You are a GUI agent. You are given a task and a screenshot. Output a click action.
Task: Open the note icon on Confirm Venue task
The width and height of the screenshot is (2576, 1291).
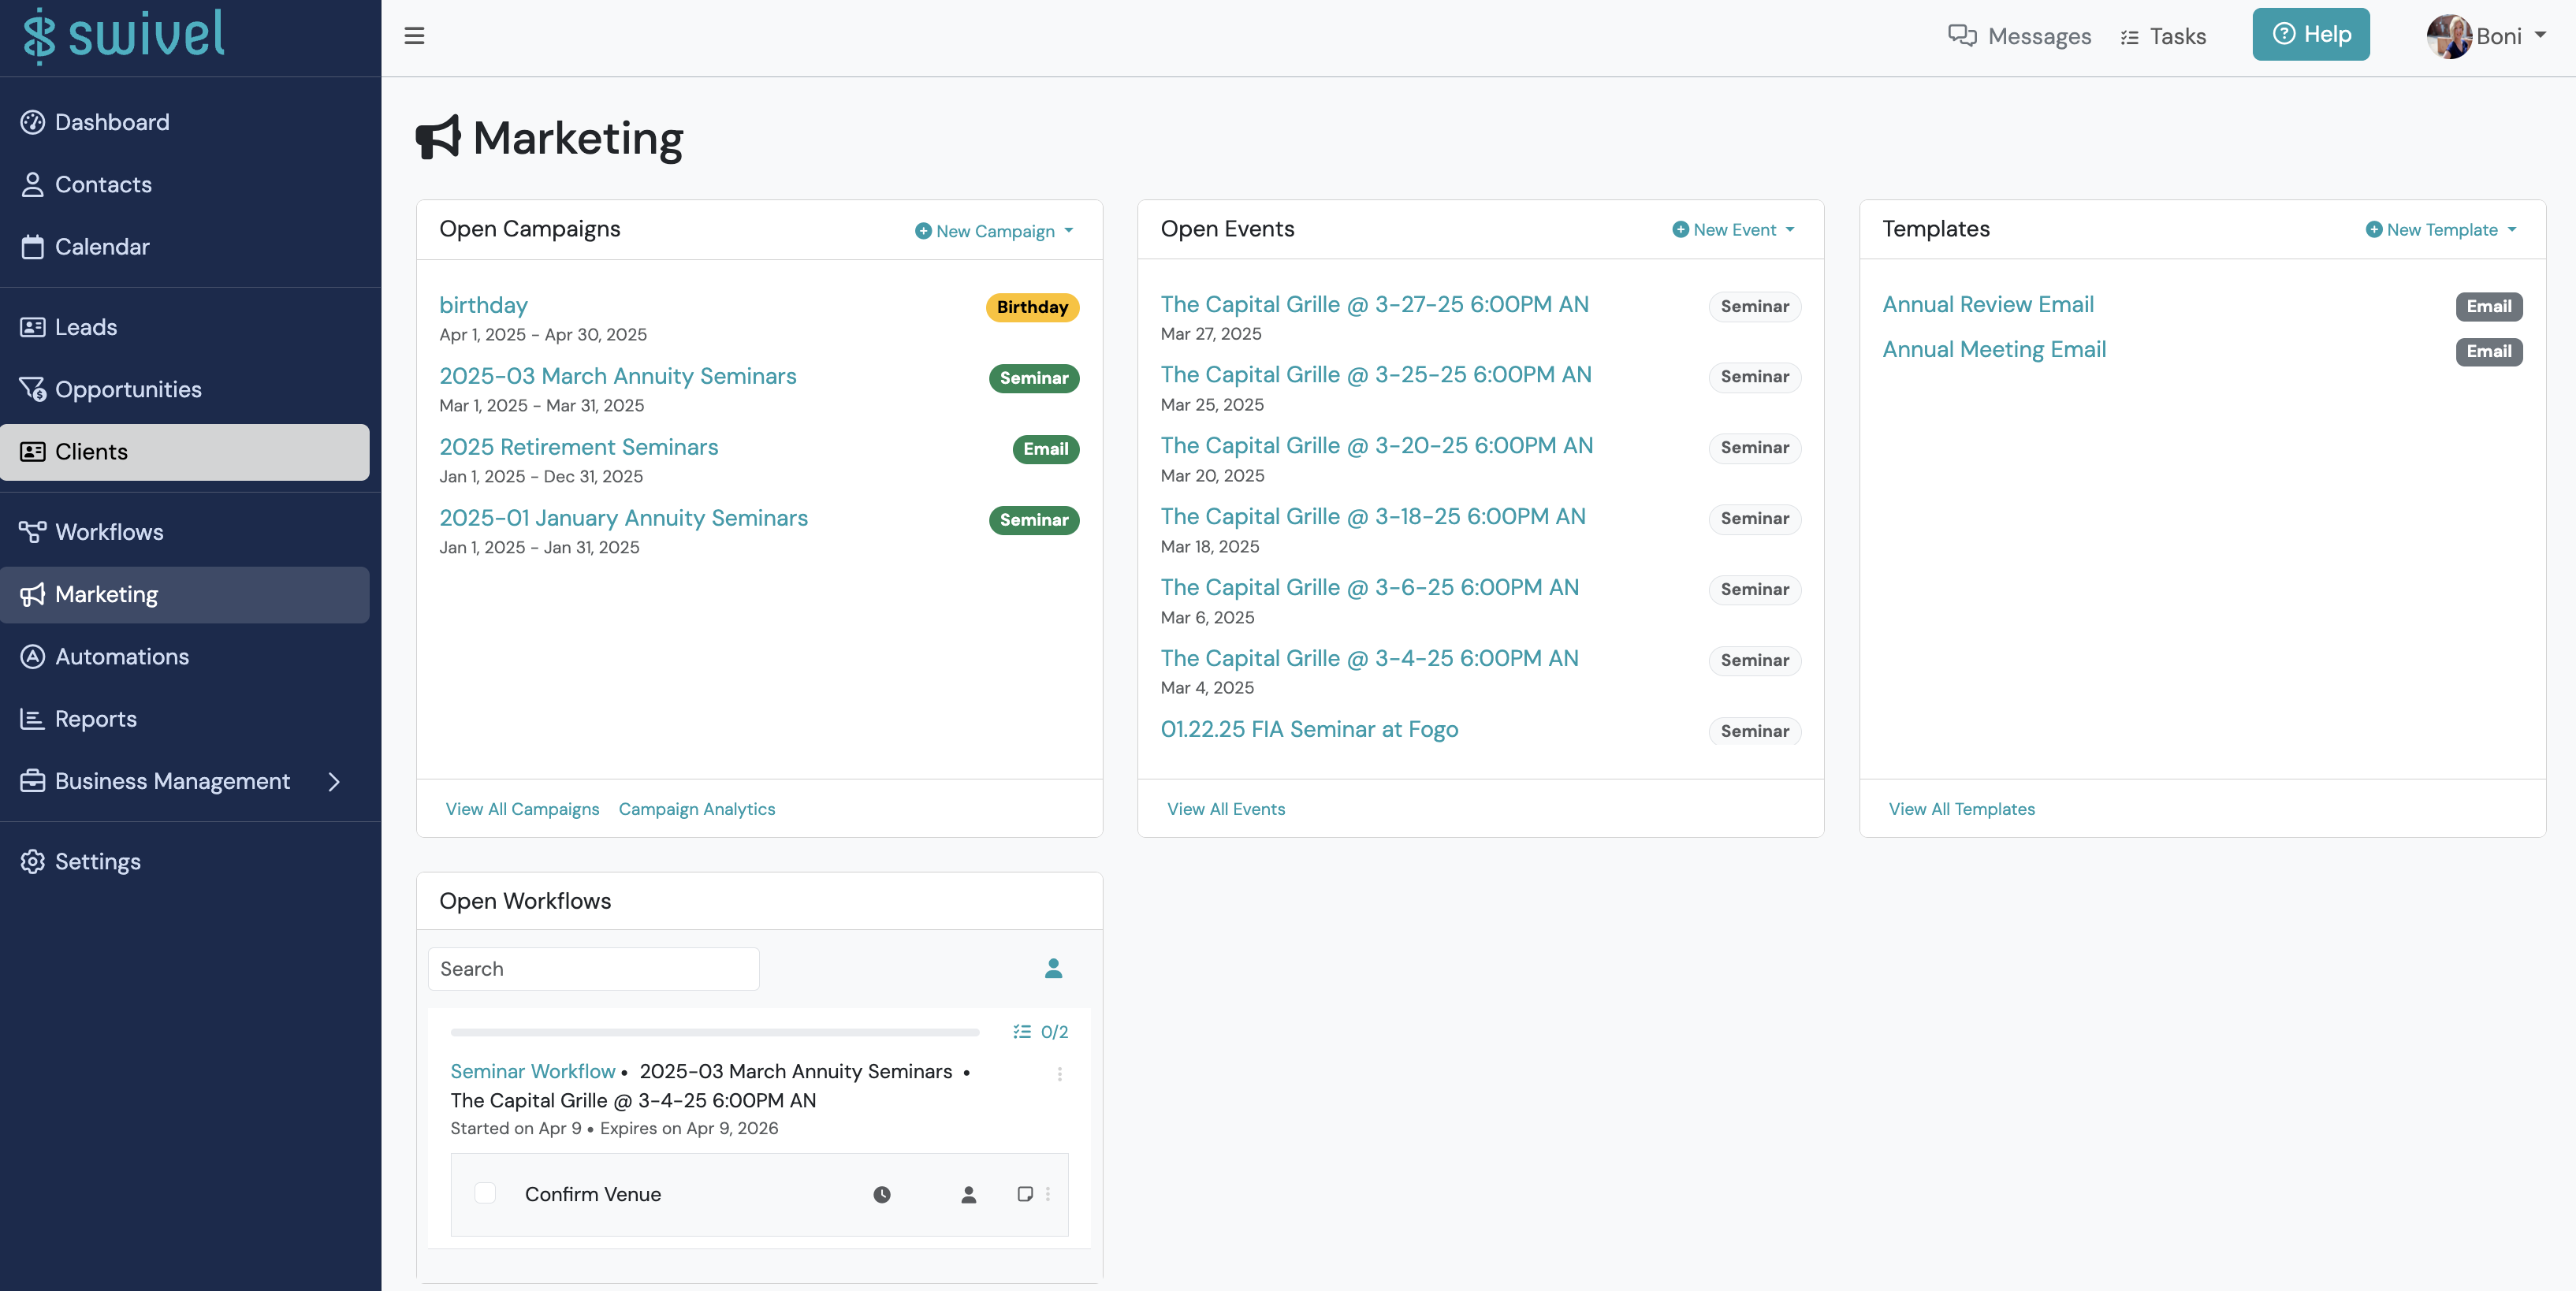point(1024,1194)
